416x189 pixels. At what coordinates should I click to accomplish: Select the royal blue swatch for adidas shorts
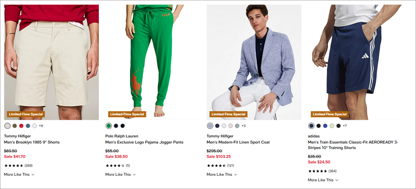(325, 126)
